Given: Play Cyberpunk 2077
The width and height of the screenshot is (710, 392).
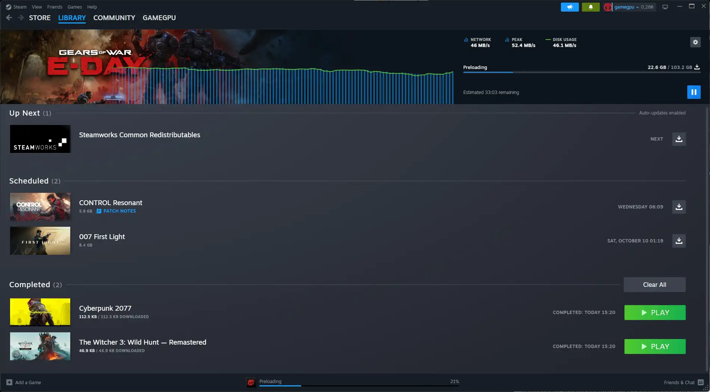Looking at the screenshot, I should 655,313.
